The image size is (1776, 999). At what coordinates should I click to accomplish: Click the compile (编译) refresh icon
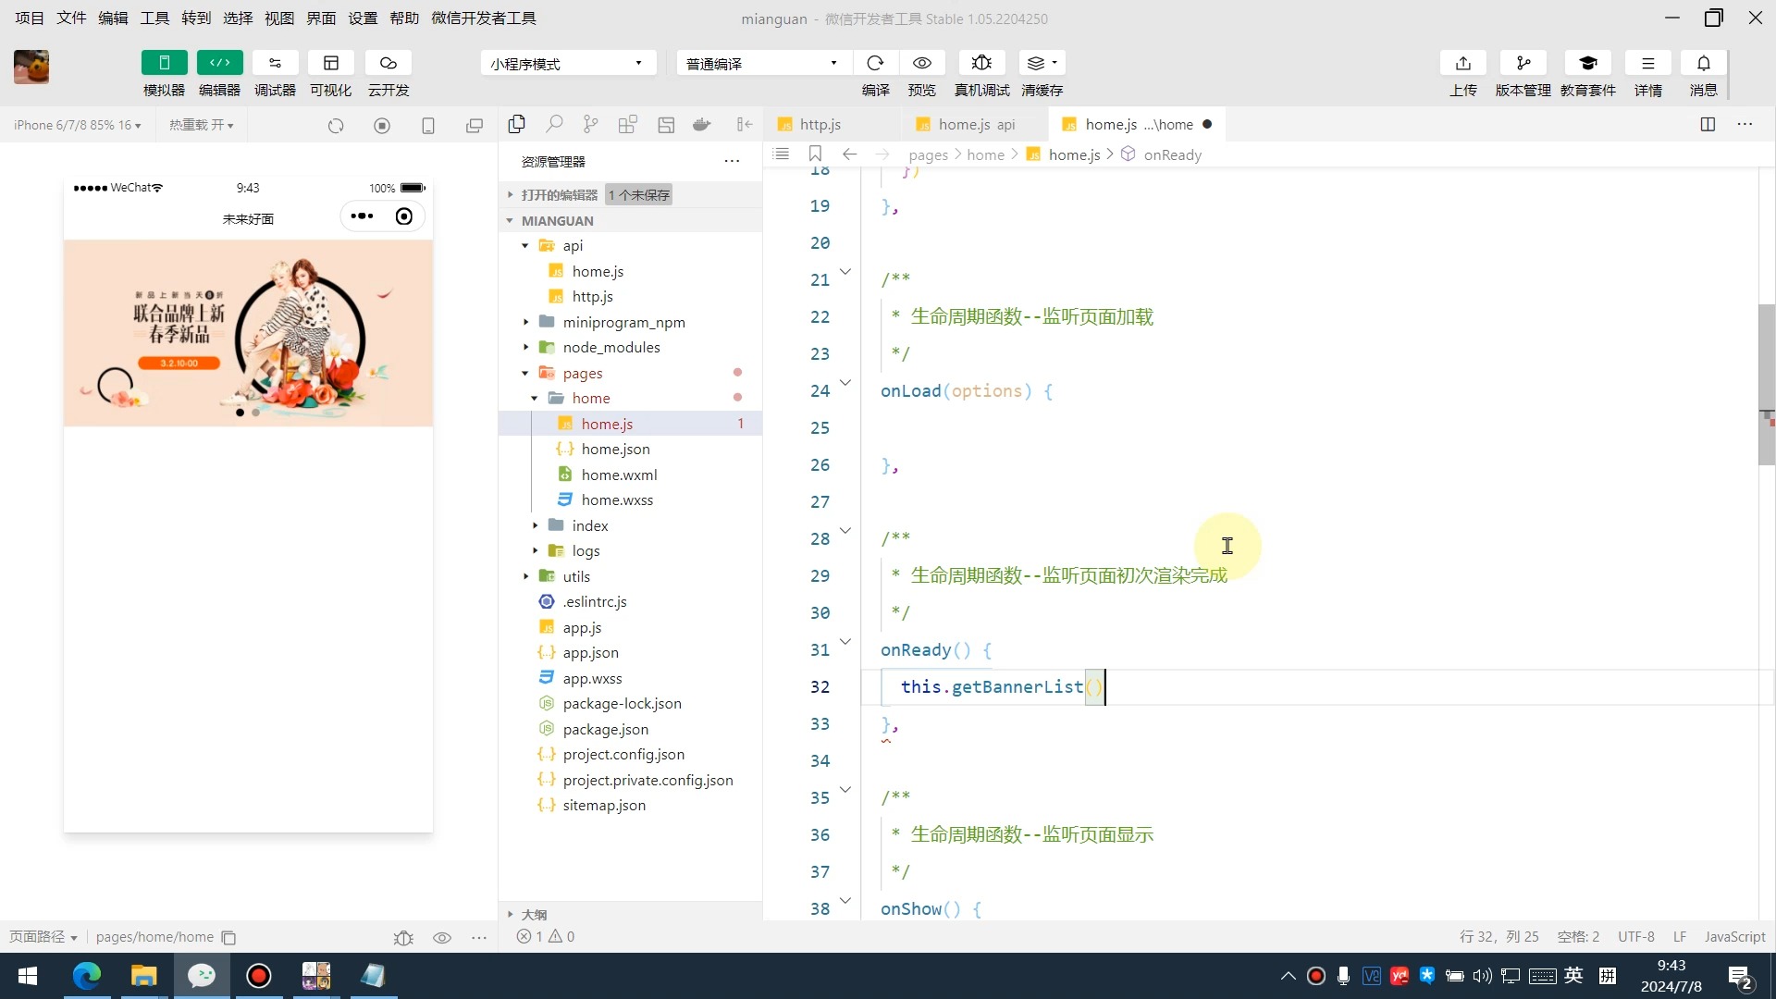click(x=875, y=63)
